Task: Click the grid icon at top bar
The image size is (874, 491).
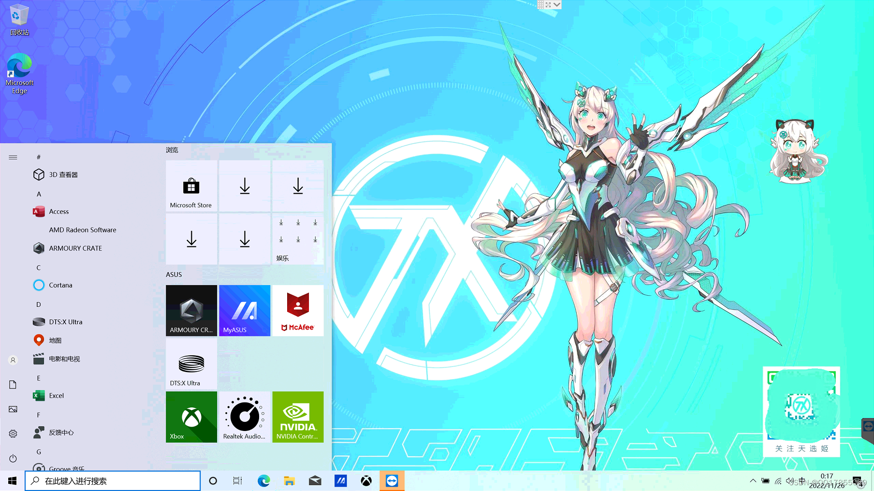Action: [540, 5]
